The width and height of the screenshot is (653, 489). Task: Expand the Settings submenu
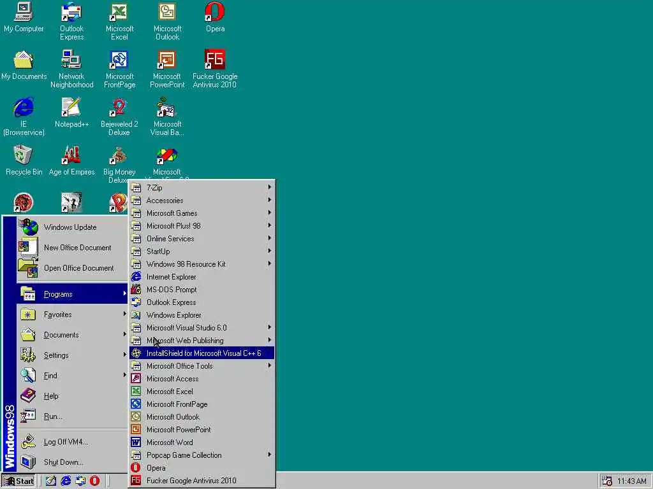[x=72, y=355]
